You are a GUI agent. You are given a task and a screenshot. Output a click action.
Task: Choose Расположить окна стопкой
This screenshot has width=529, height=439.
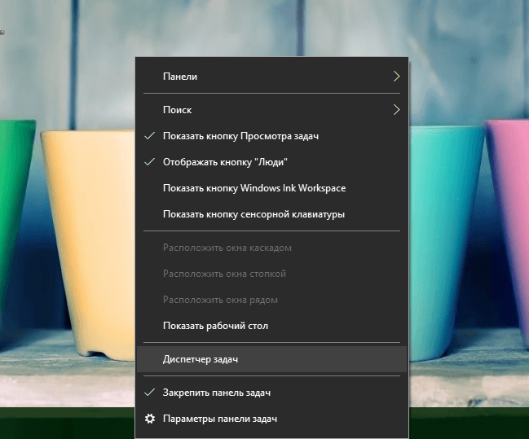[272, 274]
